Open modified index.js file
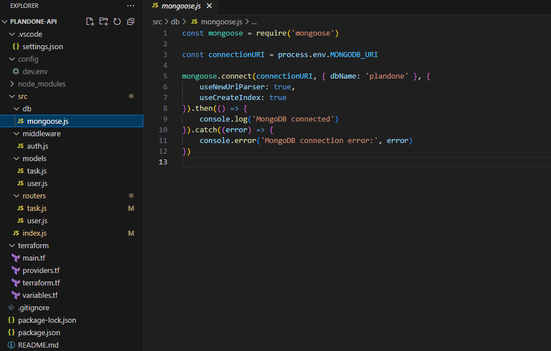The image size is (551, 351). (x=35, y=233)
